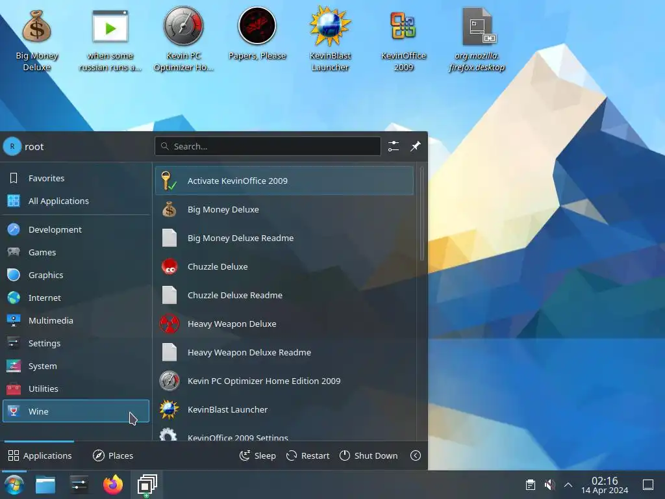Open the Games category
The image size is (665, 499).
coord(76,253)
